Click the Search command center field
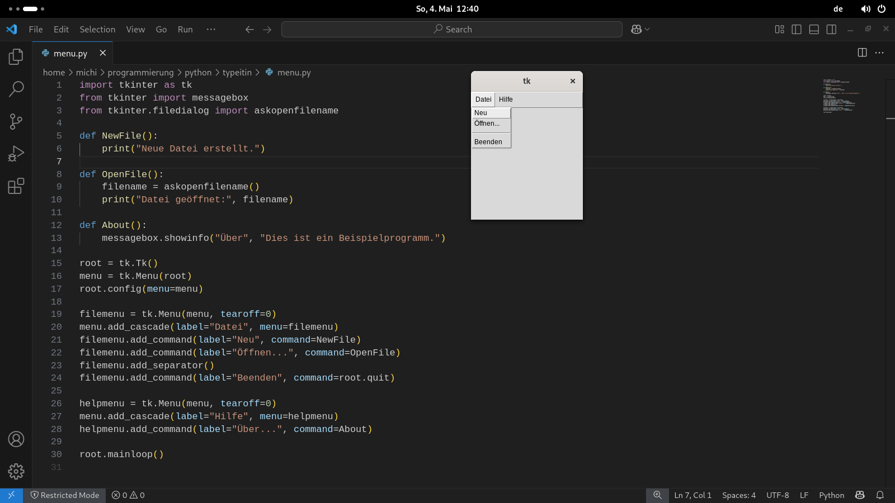The height and width of the screenshot is (503, 895). click(x=452, y=30)
